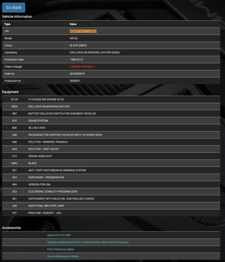This screenshot has height=262, width=225.
Task: Click the Accessories heading
Action: pos(11,228)
